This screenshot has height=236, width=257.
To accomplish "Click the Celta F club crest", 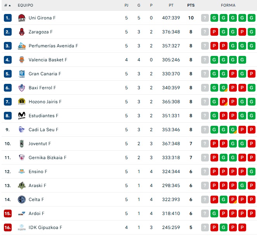I will tap(22, 200).
